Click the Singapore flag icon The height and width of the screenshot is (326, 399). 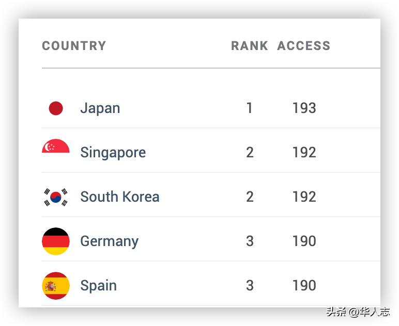point(56,146)
